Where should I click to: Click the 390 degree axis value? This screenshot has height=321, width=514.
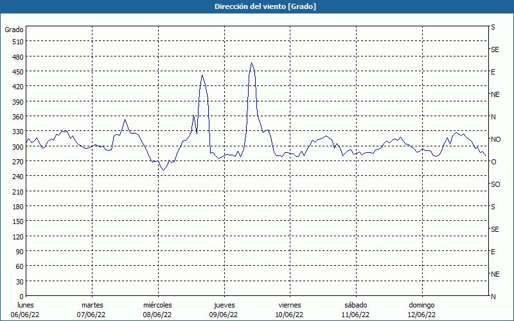(x=18, y=102)
